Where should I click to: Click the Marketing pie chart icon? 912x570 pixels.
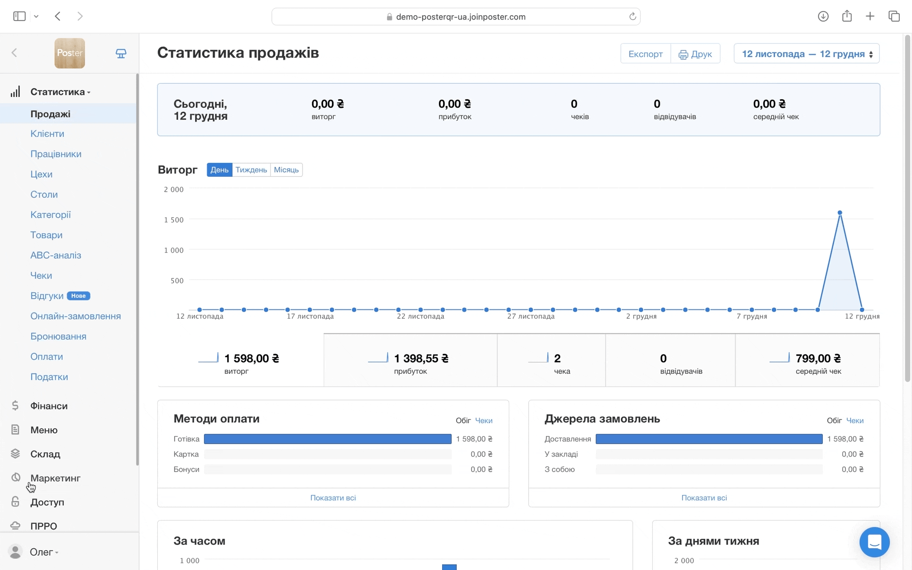(x=16, y=477)
